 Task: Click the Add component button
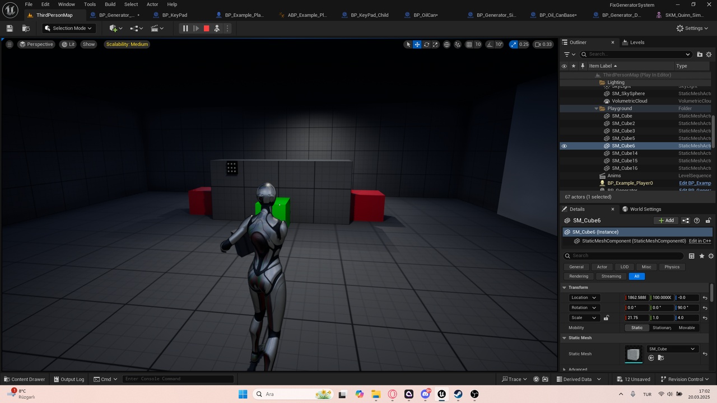click(x=666, y=221)
